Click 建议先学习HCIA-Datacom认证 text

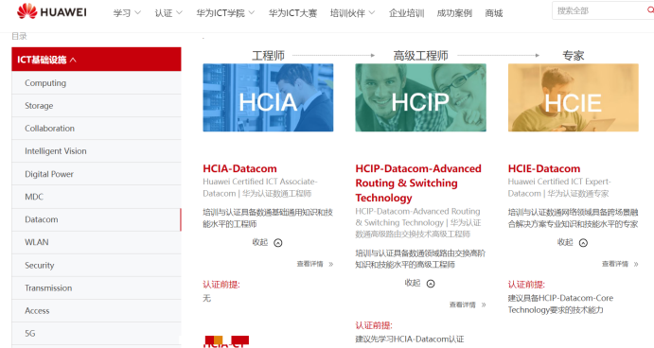click(410, 339)
